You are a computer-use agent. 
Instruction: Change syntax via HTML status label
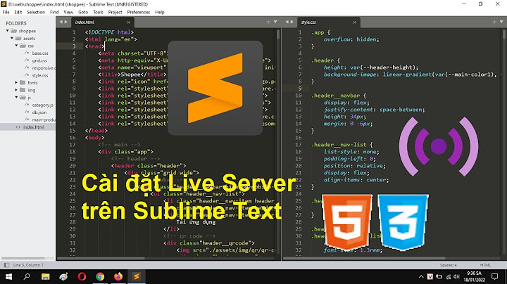[485, 265]
